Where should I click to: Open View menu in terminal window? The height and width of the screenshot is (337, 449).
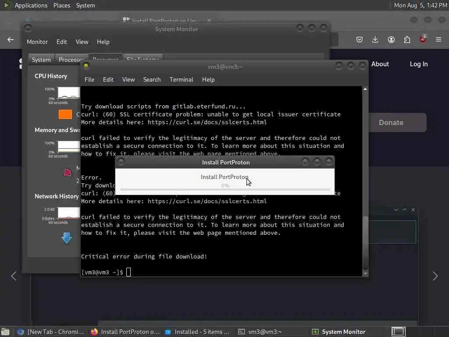pyautogui.click(x=128, y=80)
